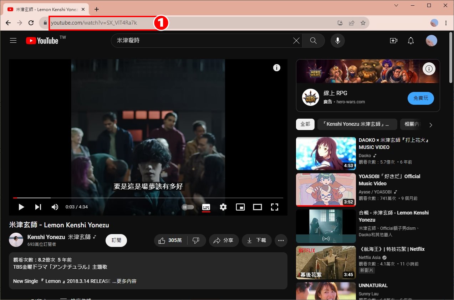This screenshot has height=300, width=454.
Task: Reload the page with the refresh icon
Action: tap(31, 23)
